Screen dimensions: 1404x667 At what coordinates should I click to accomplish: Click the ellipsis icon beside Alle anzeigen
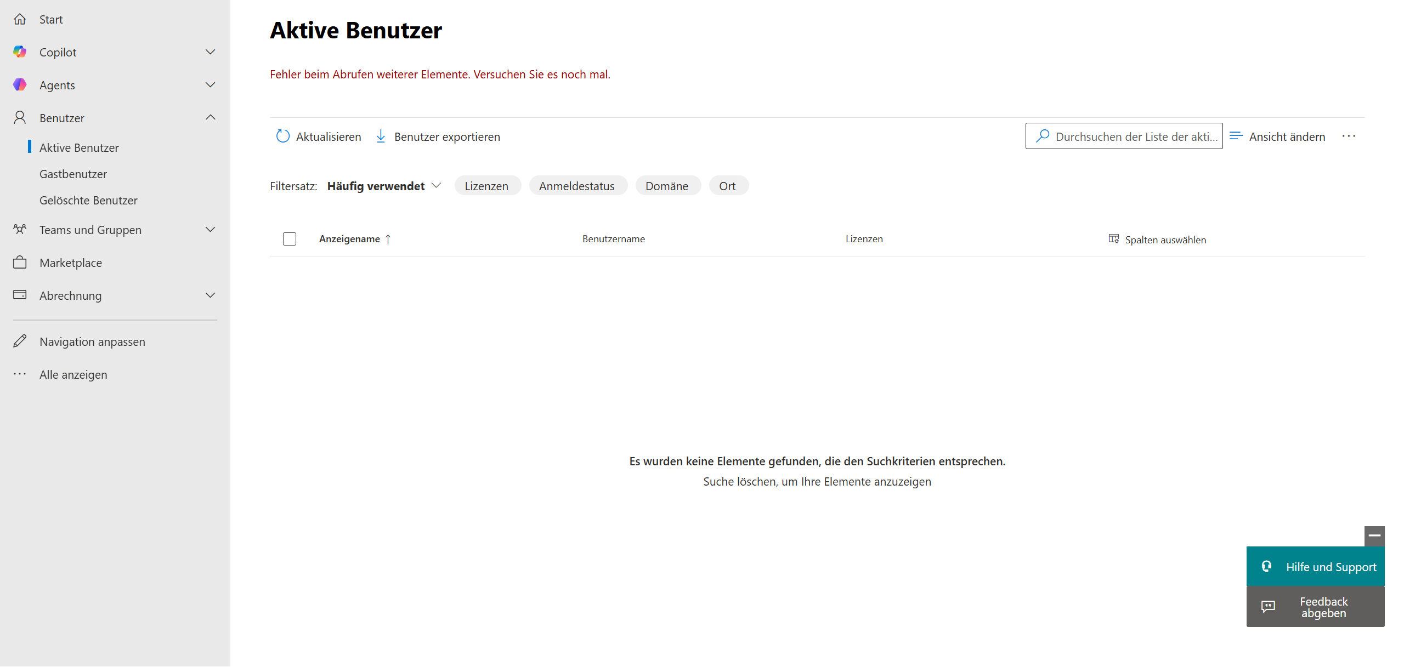coord(20,374)
